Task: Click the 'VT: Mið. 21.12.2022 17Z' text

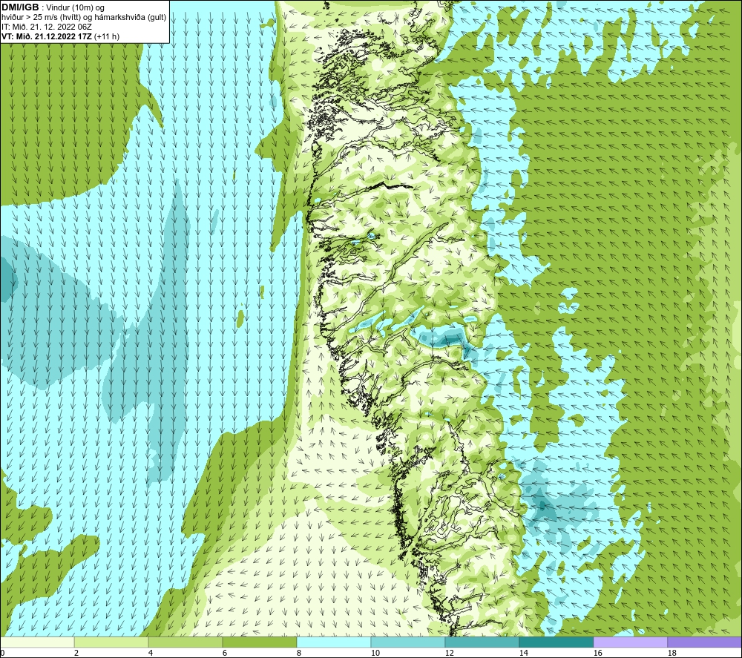Action: [47, 36]
